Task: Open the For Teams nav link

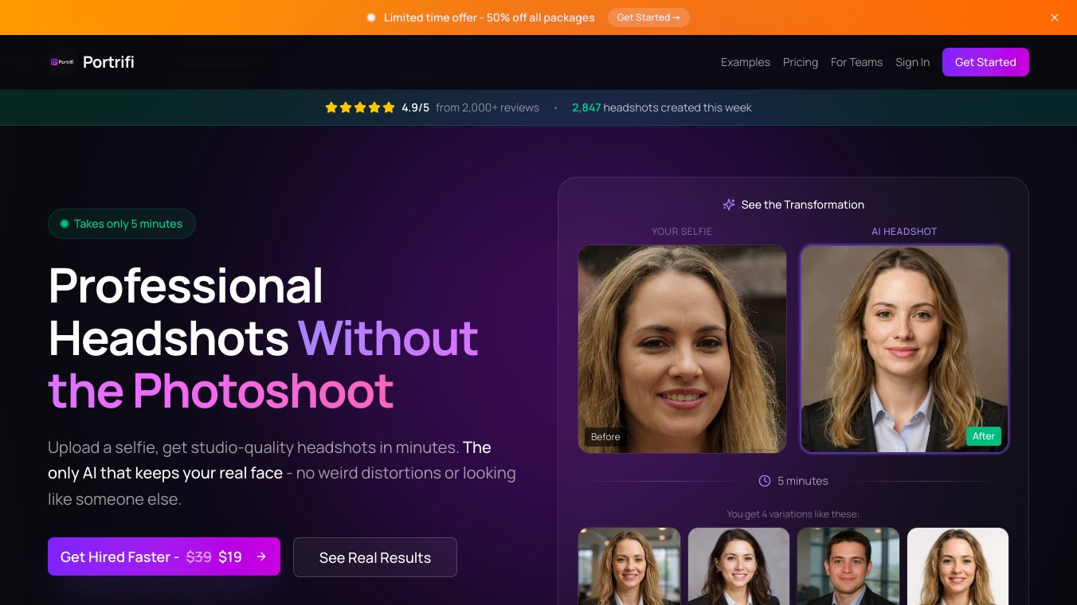Action: (856, 62)
